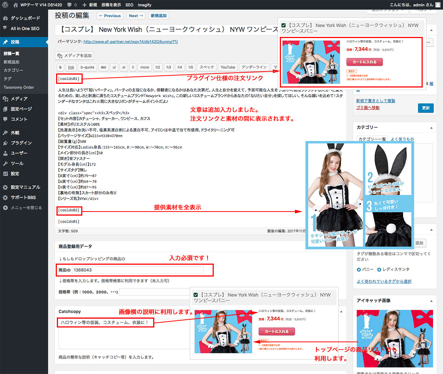Go to the Previous post
The height and width of the screenshot is (374, 443).
110,16
